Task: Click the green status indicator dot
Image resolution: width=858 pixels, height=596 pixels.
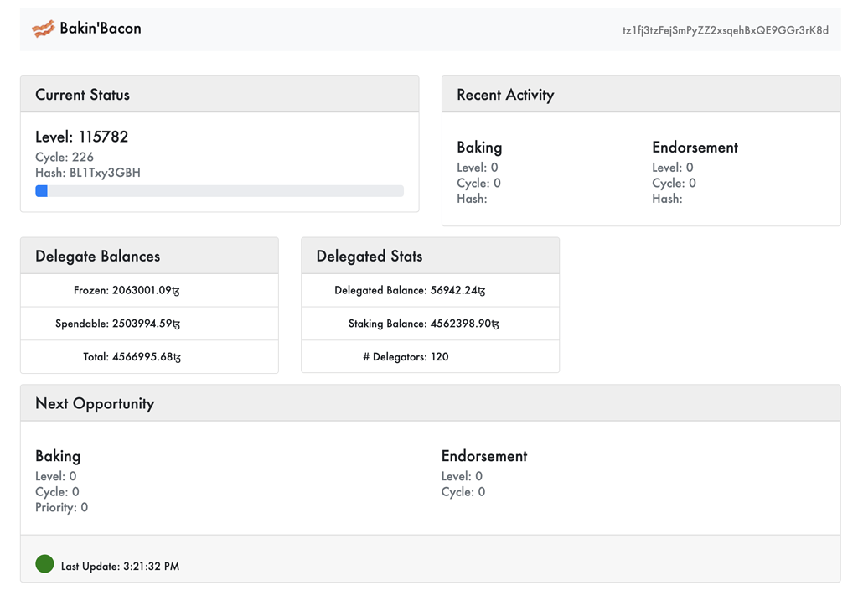Action: 44,564
